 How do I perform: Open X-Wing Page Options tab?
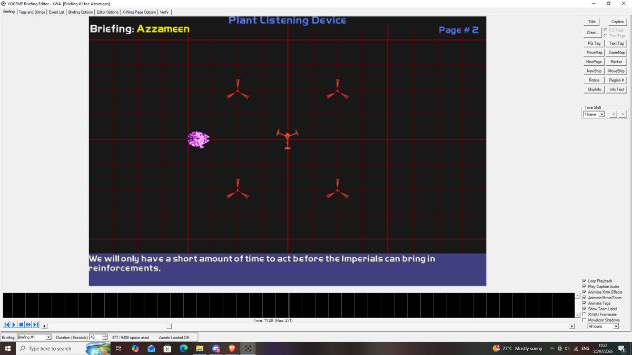point(139,12)
